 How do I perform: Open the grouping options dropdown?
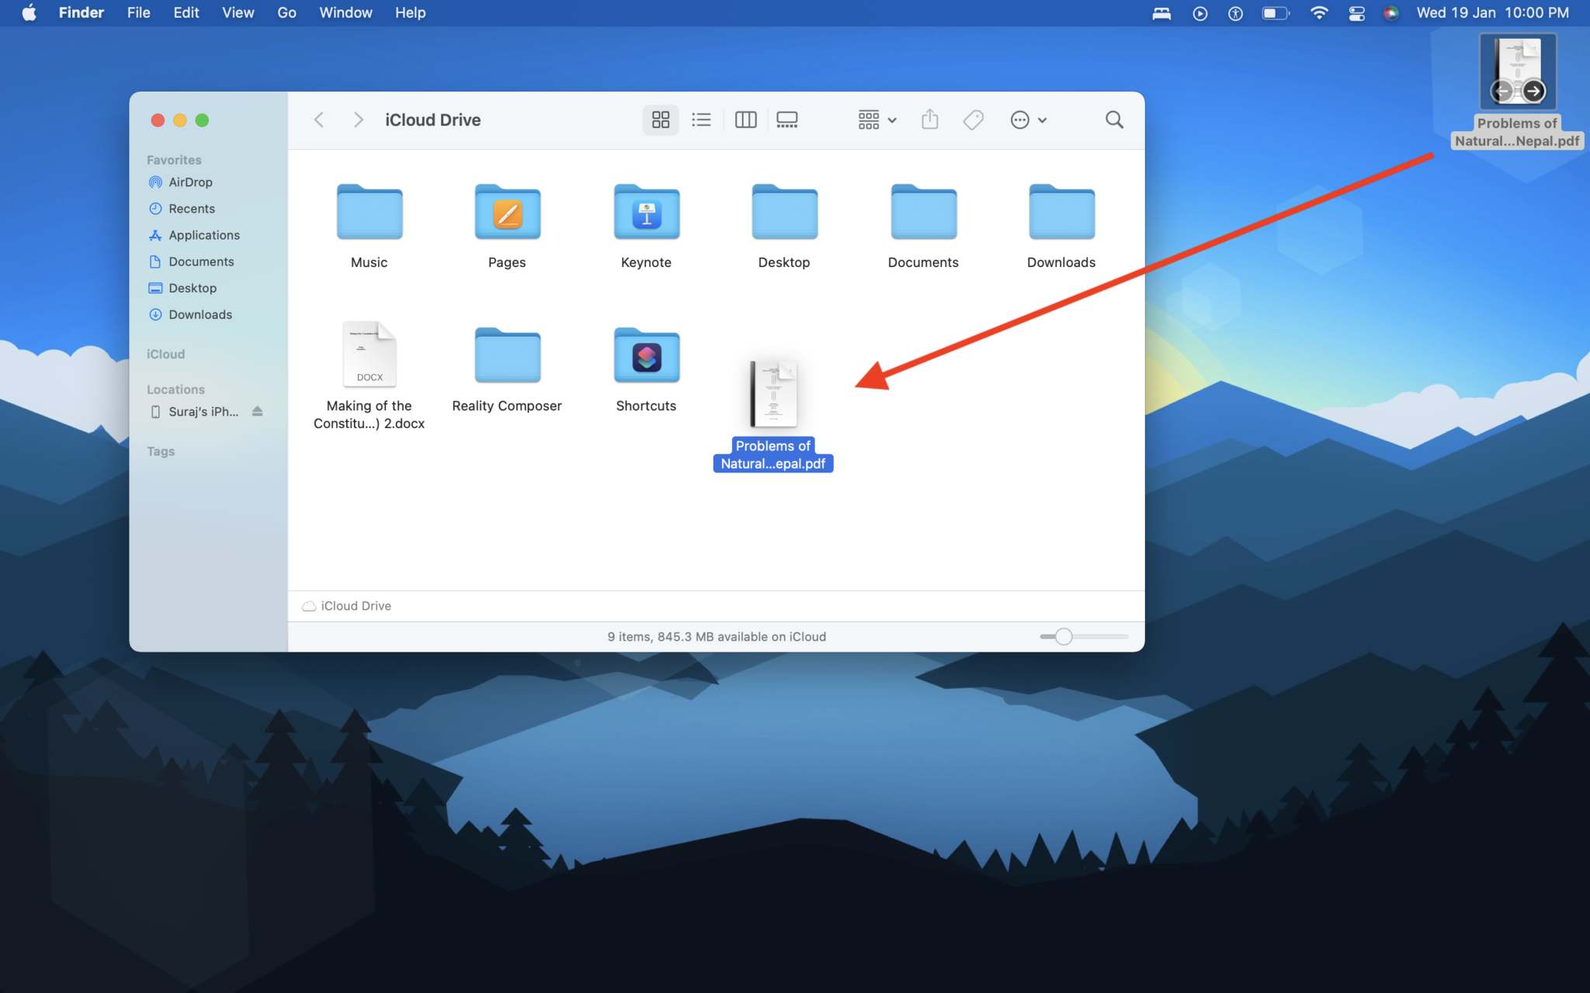click(x=876, y=119)
